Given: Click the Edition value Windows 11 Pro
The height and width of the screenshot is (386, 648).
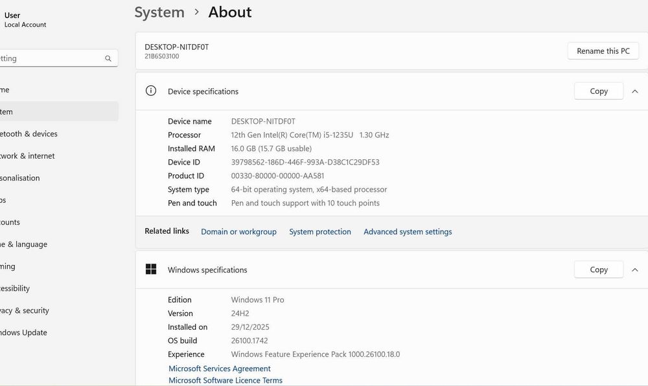Looking at the screenshot, I should click(257, 300).
